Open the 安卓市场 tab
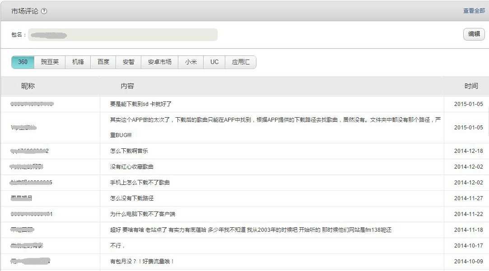489x271 pixels. coord(160,62)
